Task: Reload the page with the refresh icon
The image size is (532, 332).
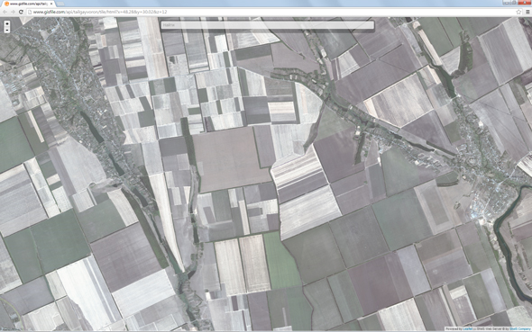Action: (x=21, y=12)
